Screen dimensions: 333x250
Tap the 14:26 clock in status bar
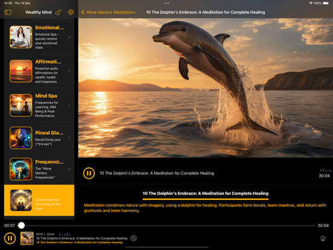point(8,3)
